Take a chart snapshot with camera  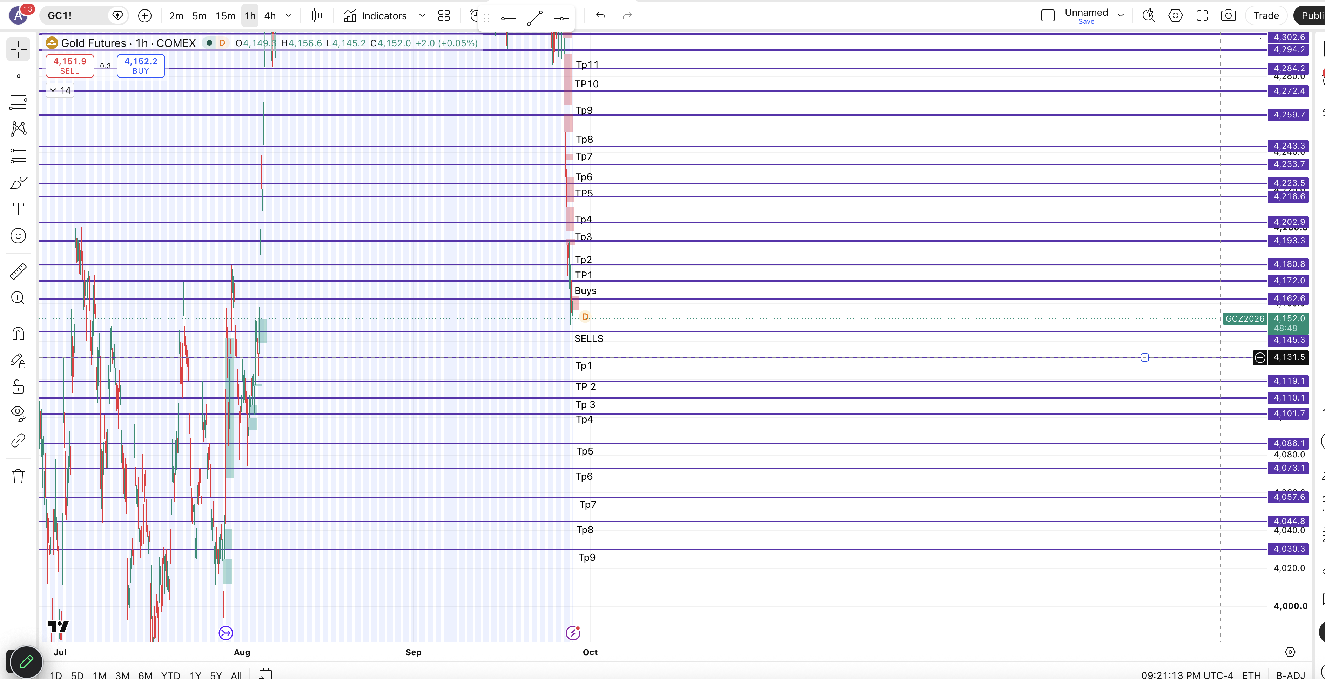click(x=1228, y=15)
